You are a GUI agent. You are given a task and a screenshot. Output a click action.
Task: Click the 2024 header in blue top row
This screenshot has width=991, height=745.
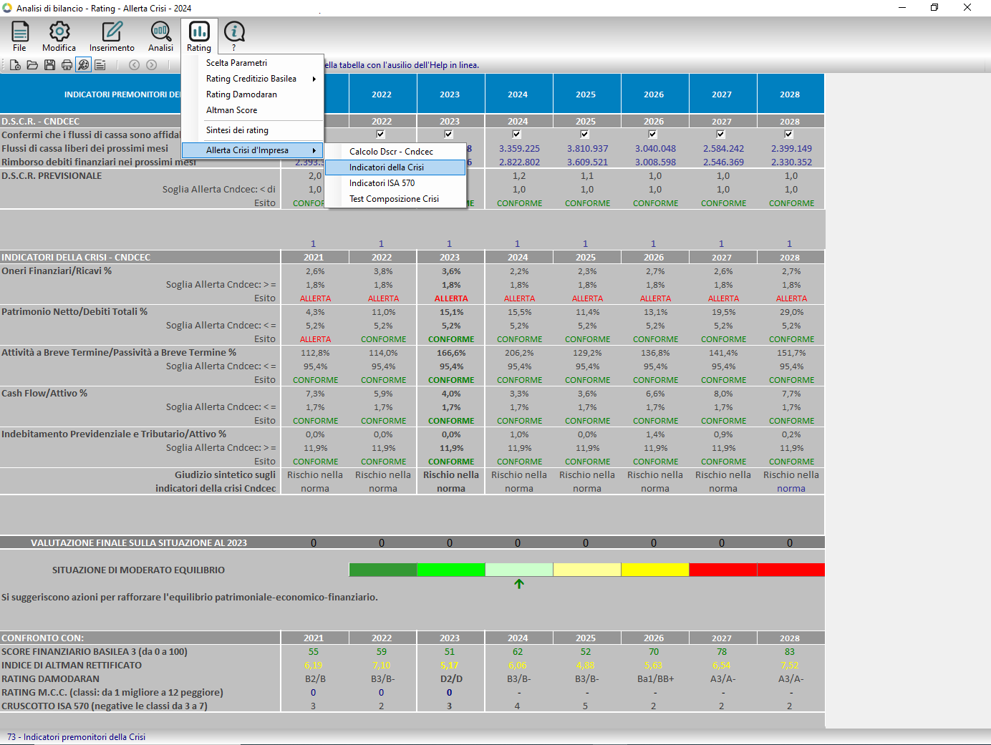518,94
